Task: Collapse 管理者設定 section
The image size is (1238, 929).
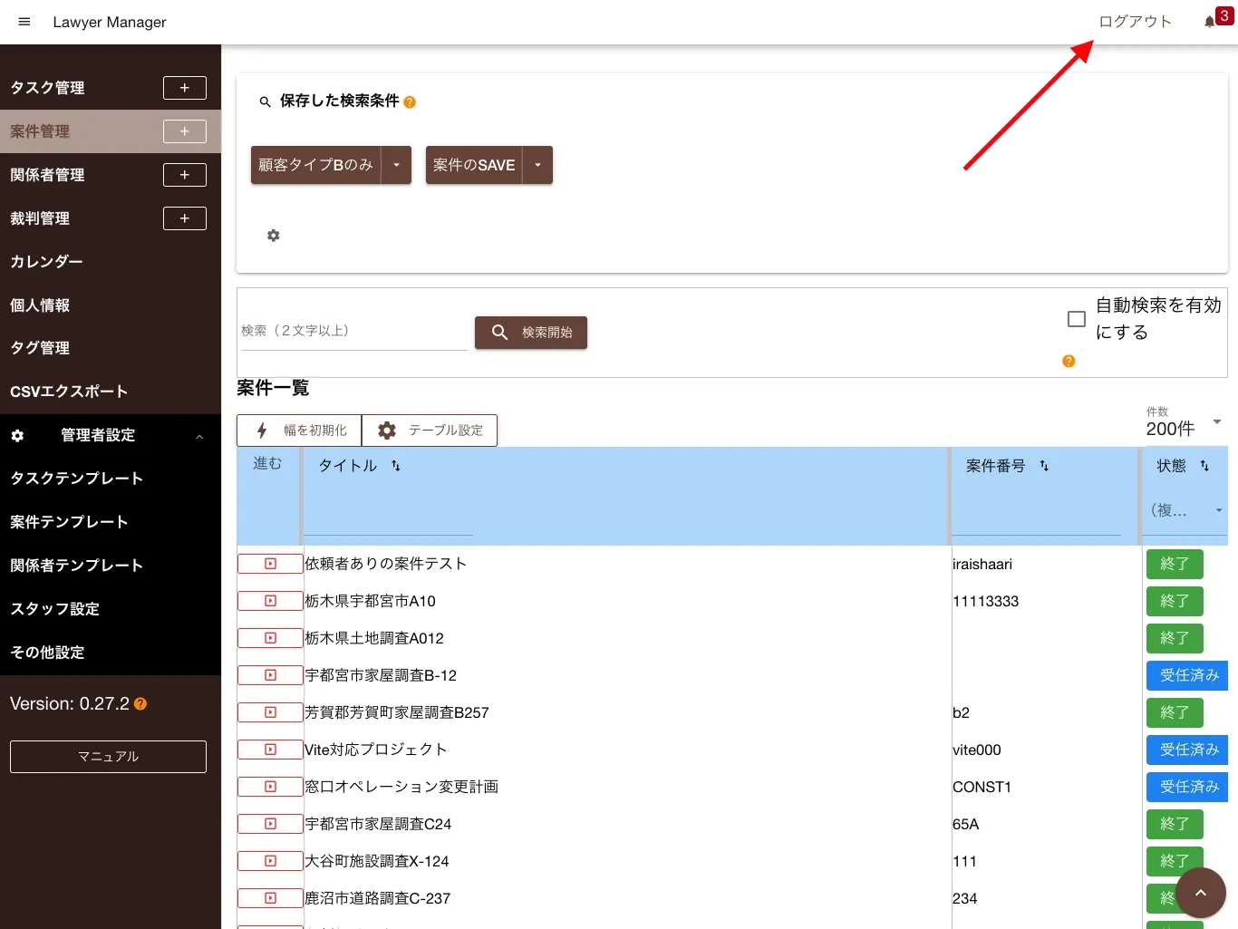Action: coord(111,436)
